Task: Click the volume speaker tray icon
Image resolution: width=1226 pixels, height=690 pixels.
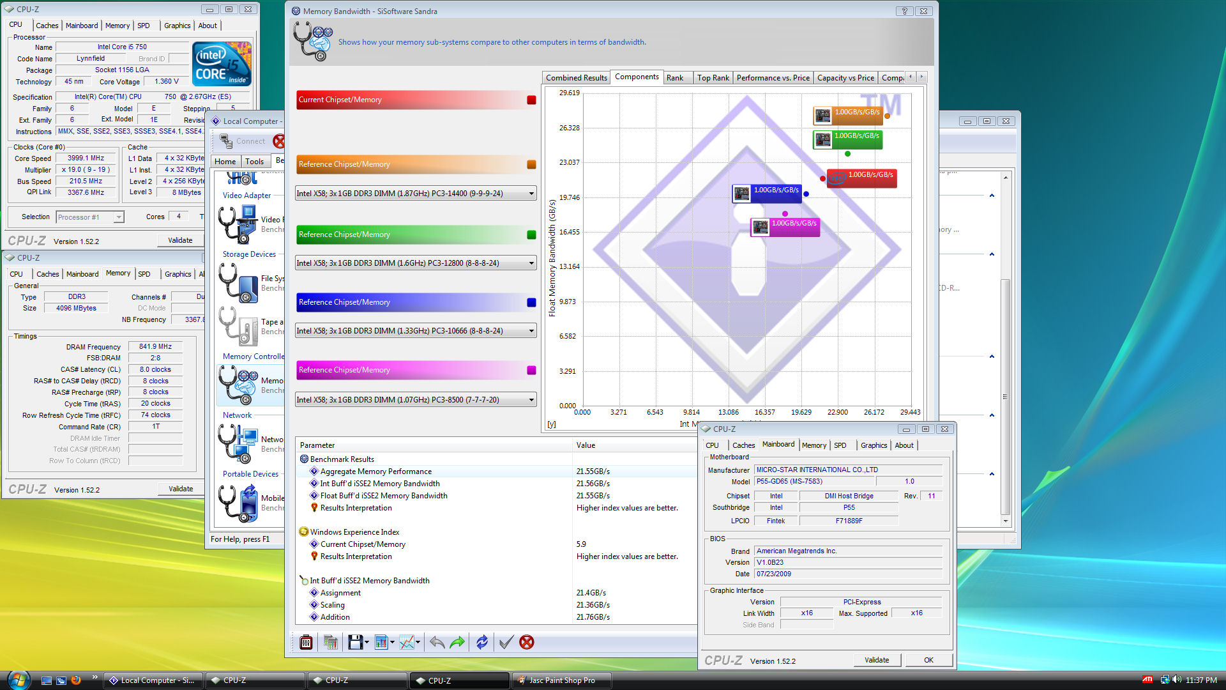Action: click(x=1177, y=680)
